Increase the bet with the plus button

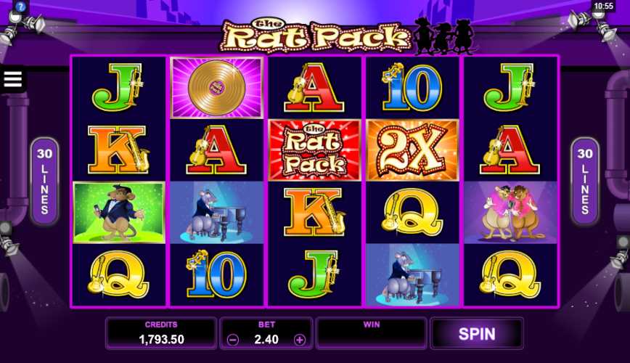tap(299, 340)
